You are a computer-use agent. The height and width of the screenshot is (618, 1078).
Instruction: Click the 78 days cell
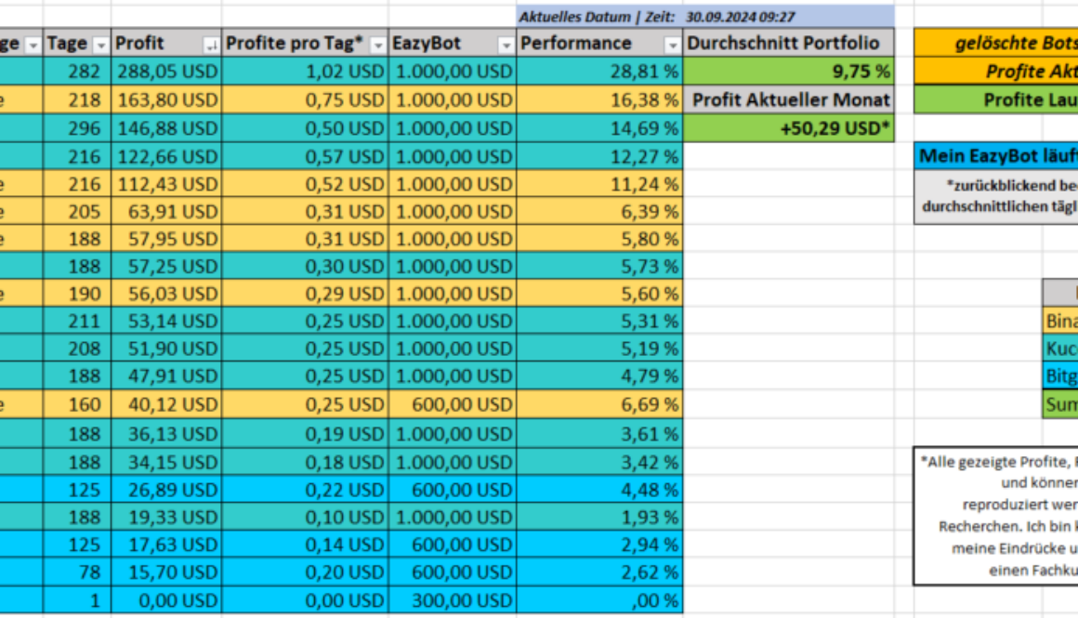(x=77, y=572)
